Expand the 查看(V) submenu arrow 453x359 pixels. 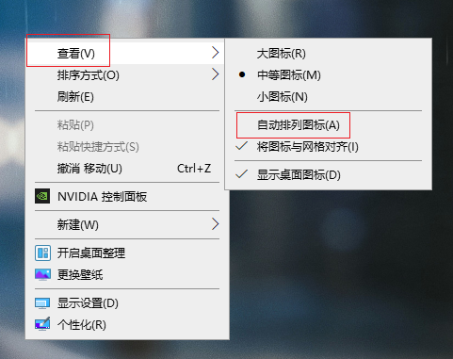215,53
